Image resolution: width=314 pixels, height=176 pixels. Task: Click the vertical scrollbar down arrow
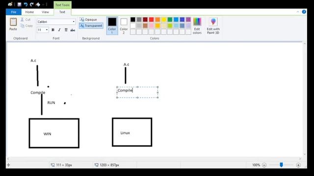(x=305, y=154)
